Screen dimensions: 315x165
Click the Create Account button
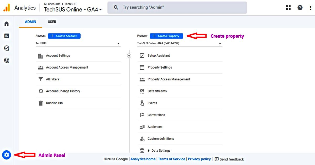coord(64,36)
